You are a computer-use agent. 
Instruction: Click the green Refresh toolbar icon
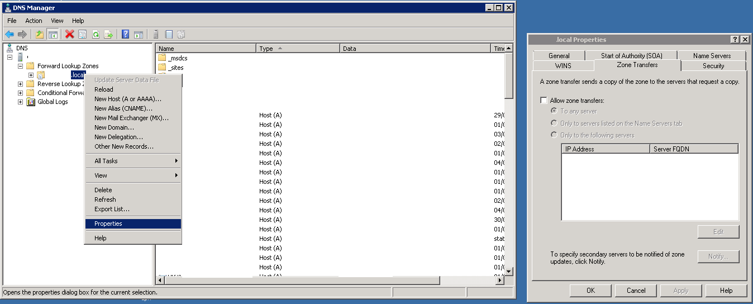pos(96,34)
